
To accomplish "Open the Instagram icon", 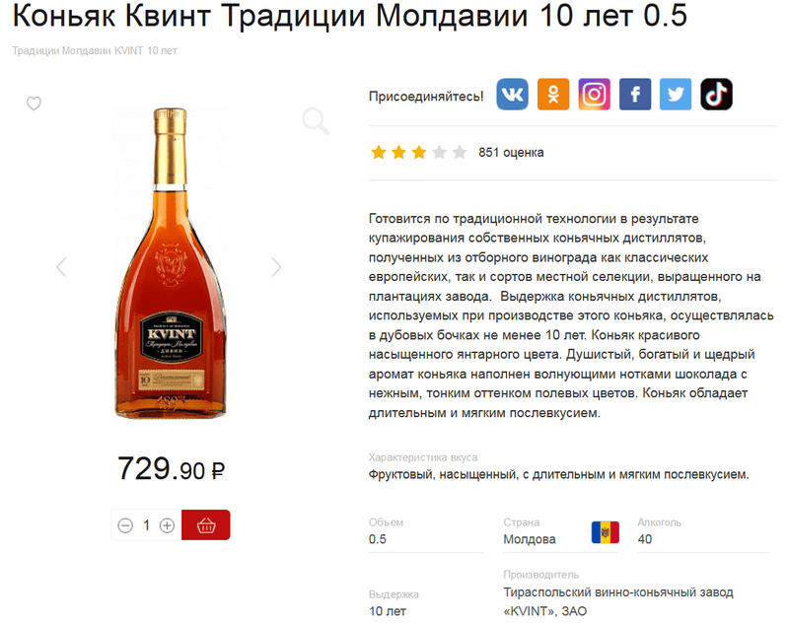I will [595, 94].
